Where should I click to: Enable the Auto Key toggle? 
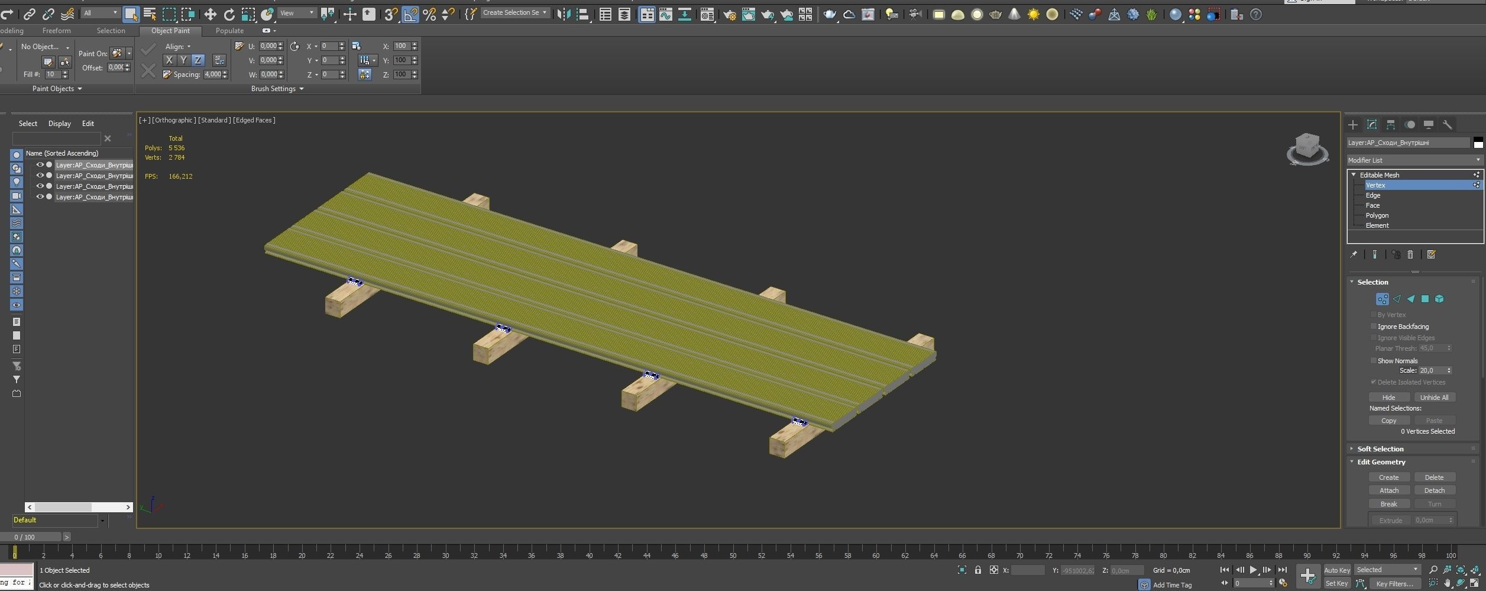pos(1337,570)
